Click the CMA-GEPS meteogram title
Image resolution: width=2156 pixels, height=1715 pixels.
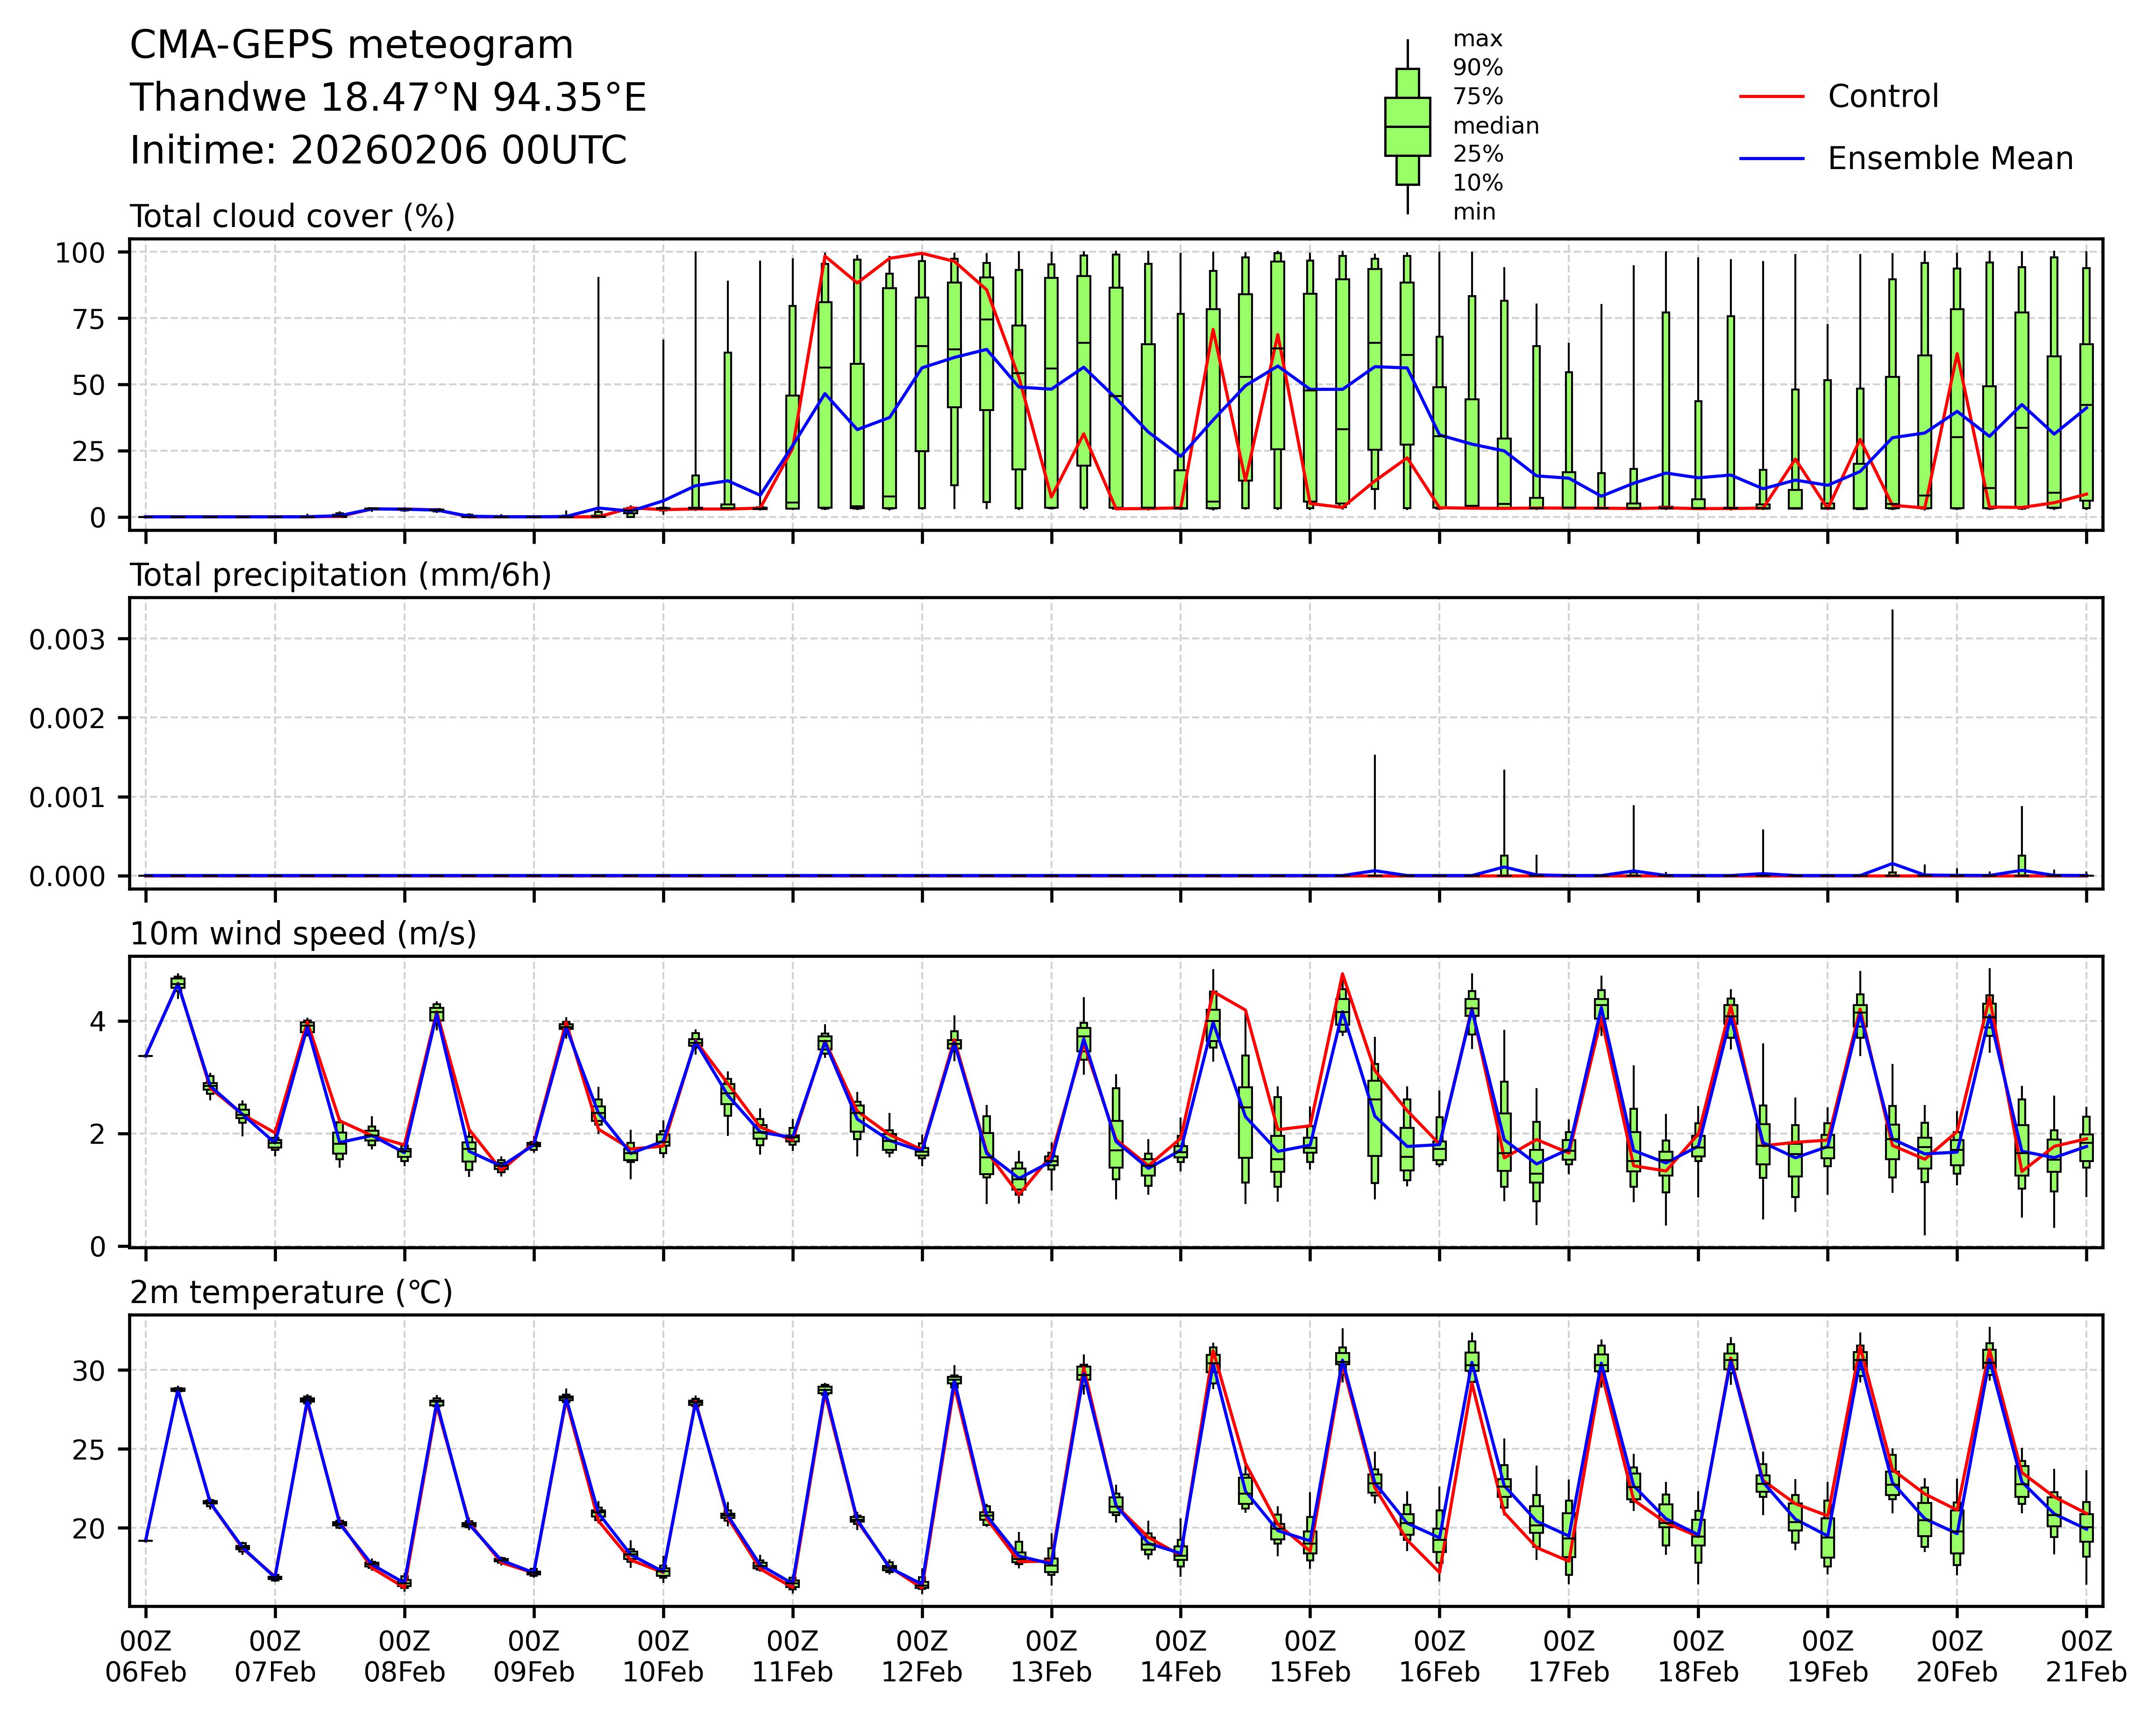coord(351,46)
